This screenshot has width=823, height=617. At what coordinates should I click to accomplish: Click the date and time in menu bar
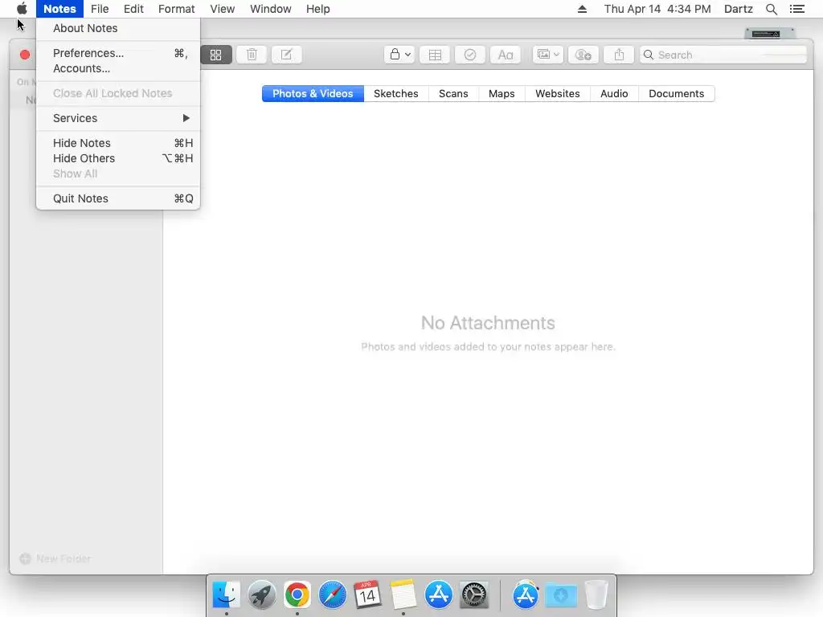[657, 9]
